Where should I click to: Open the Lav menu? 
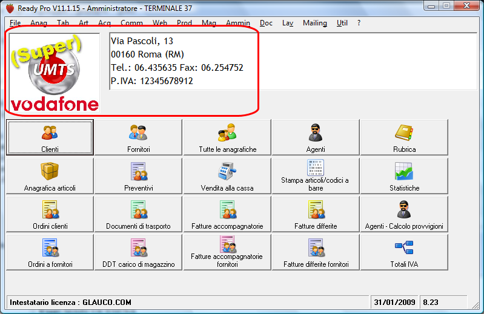[288, 23]
